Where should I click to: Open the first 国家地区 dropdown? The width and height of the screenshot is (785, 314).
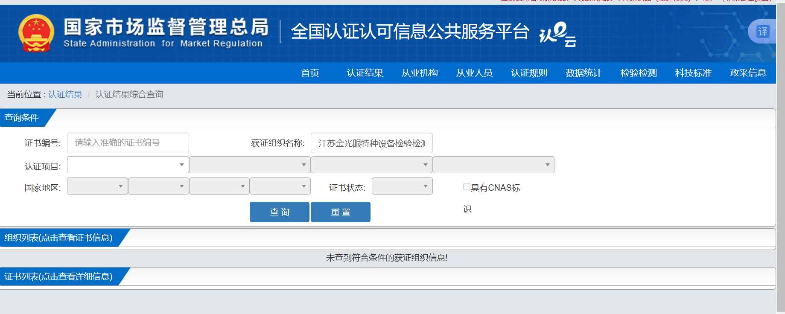coord(97,186)
